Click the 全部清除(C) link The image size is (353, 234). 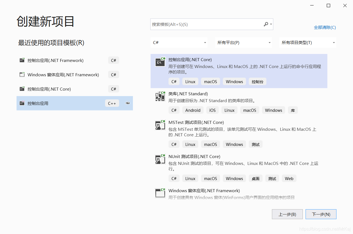325,28
